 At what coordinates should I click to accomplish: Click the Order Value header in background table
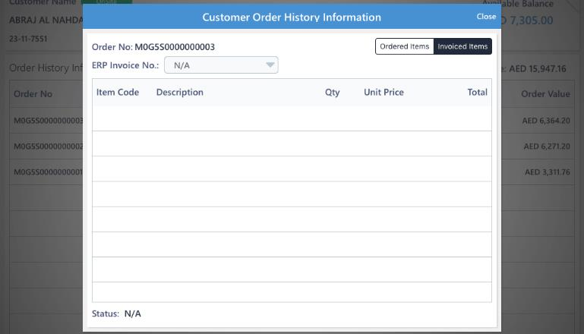(545, 94)
